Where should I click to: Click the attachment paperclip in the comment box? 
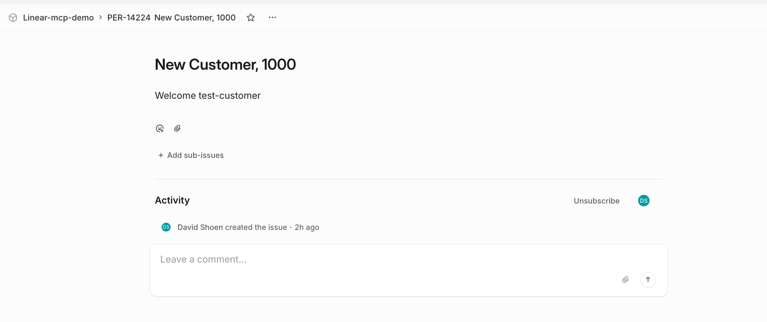tap(626, 279)
